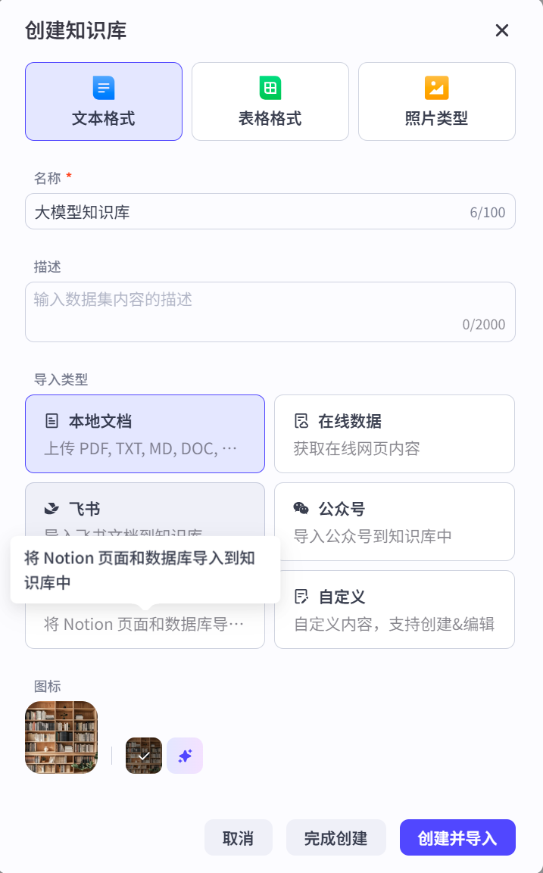Click the WeChat official account icon

coord(301,509)
